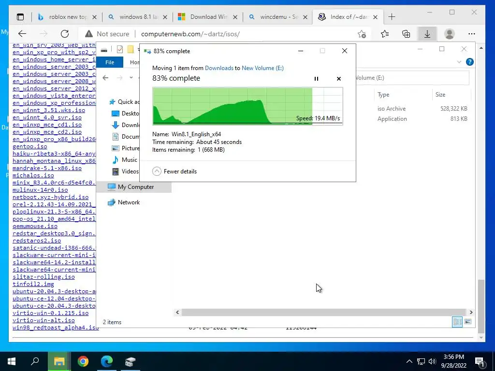Open Edge Downloads panel
The width and height of the screenshot is (495, 371).
pyautogui.click(x=427, y=34)
